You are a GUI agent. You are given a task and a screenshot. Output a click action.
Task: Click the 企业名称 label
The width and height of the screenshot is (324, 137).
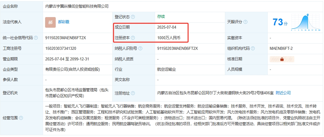pos(10,6)
